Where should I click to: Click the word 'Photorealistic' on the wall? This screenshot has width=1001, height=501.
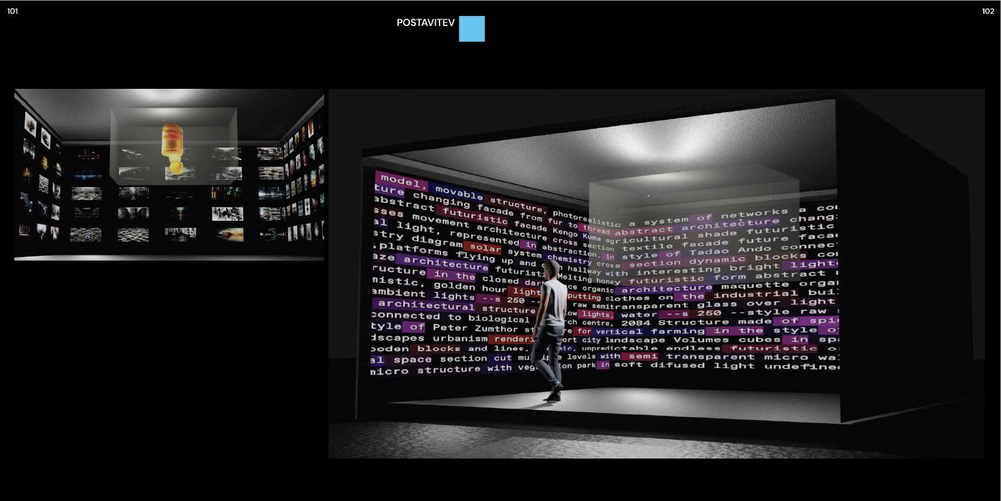(x=587, y=218)
